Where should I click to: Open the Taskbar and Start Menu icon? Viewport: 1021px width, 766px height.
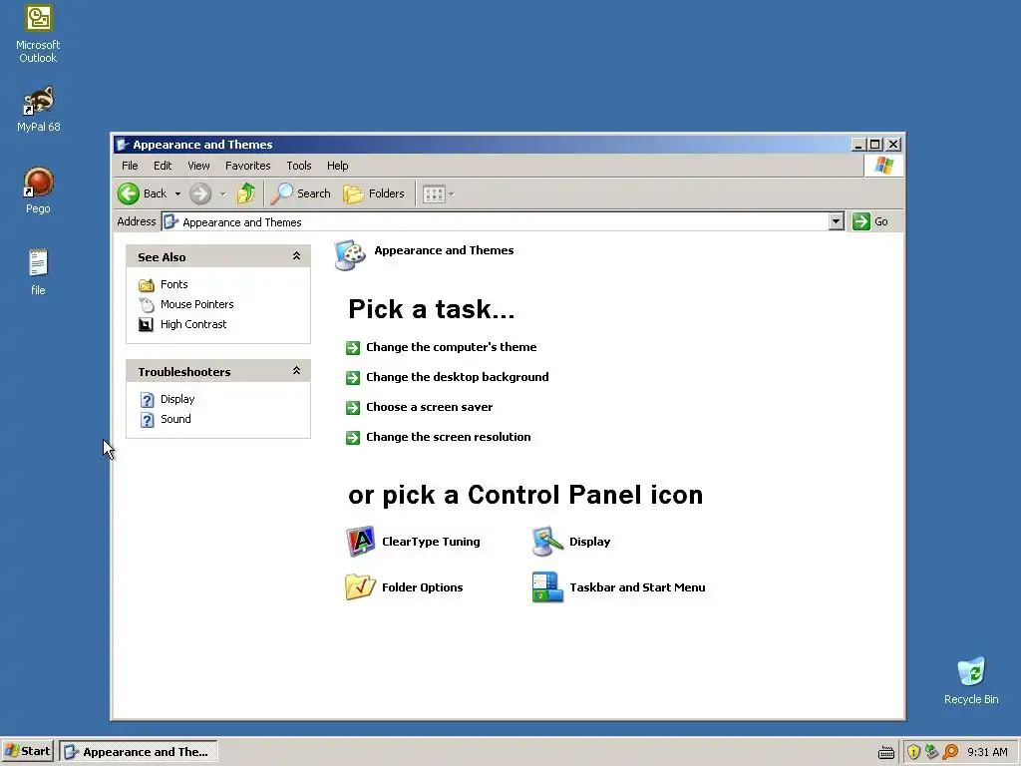coord(547,586)
